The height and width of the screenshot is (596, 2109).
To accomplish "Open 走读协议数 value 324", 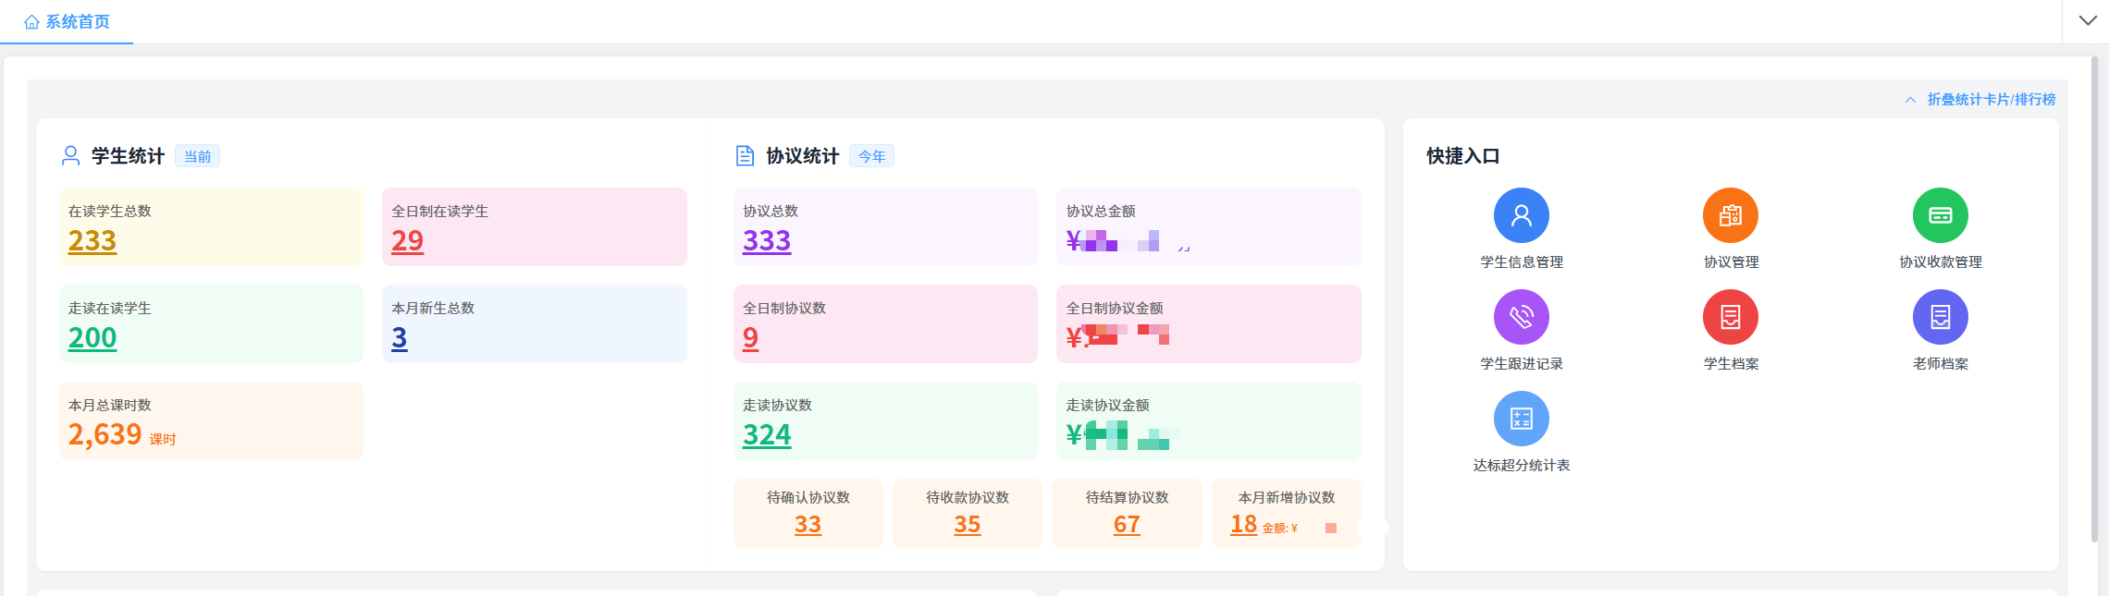I will 767,435.
